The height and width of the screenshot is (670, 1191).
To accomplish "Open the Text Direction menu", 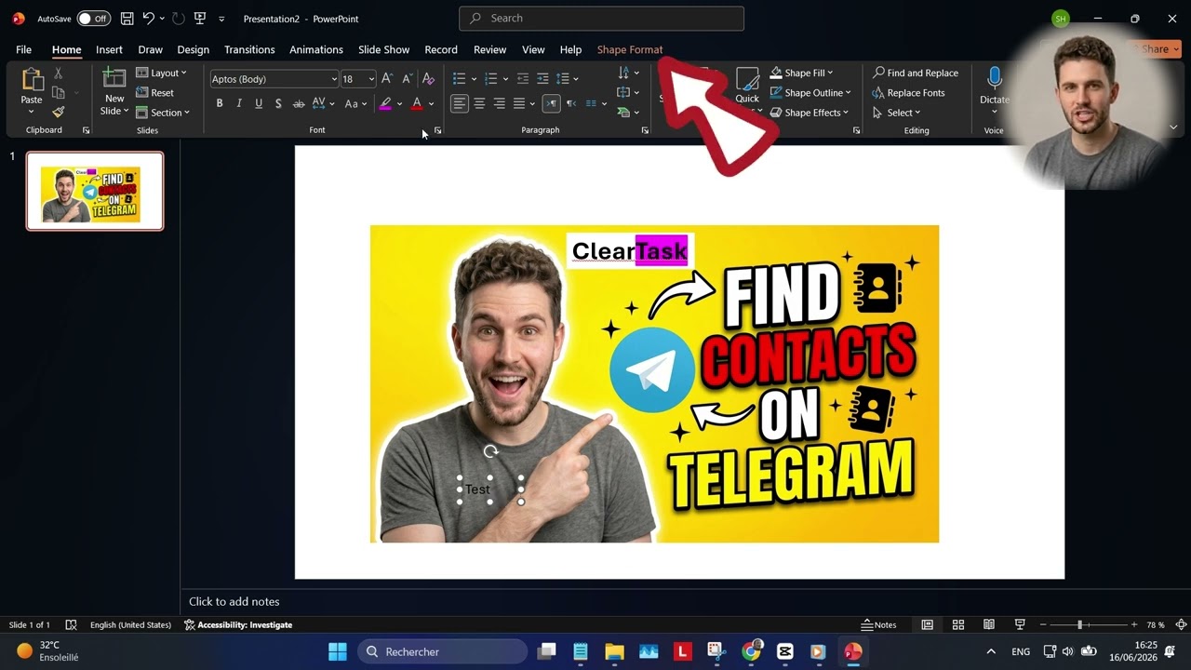I will tap(628, 73).
